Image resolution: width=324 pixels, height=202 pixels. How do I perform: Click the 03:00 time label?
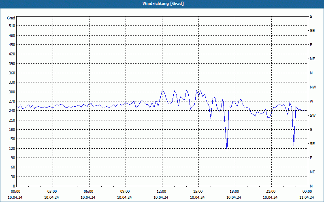52,191
